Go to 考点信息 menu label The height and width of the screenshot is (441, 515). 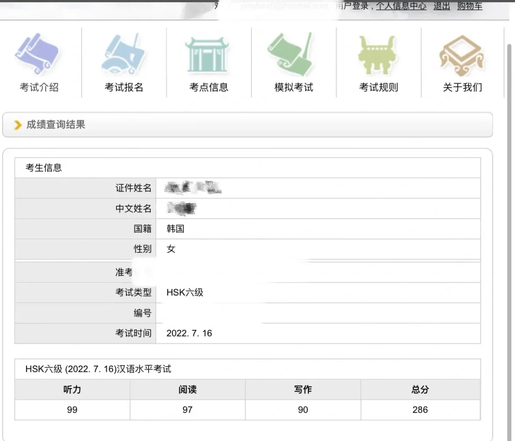tap(208, 87)
